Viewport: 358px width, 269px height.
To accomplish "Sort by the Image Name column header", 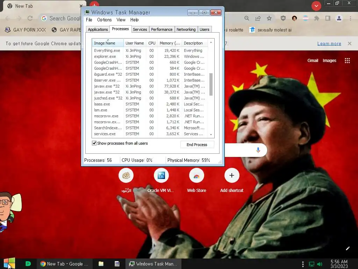I will (108, 43).
